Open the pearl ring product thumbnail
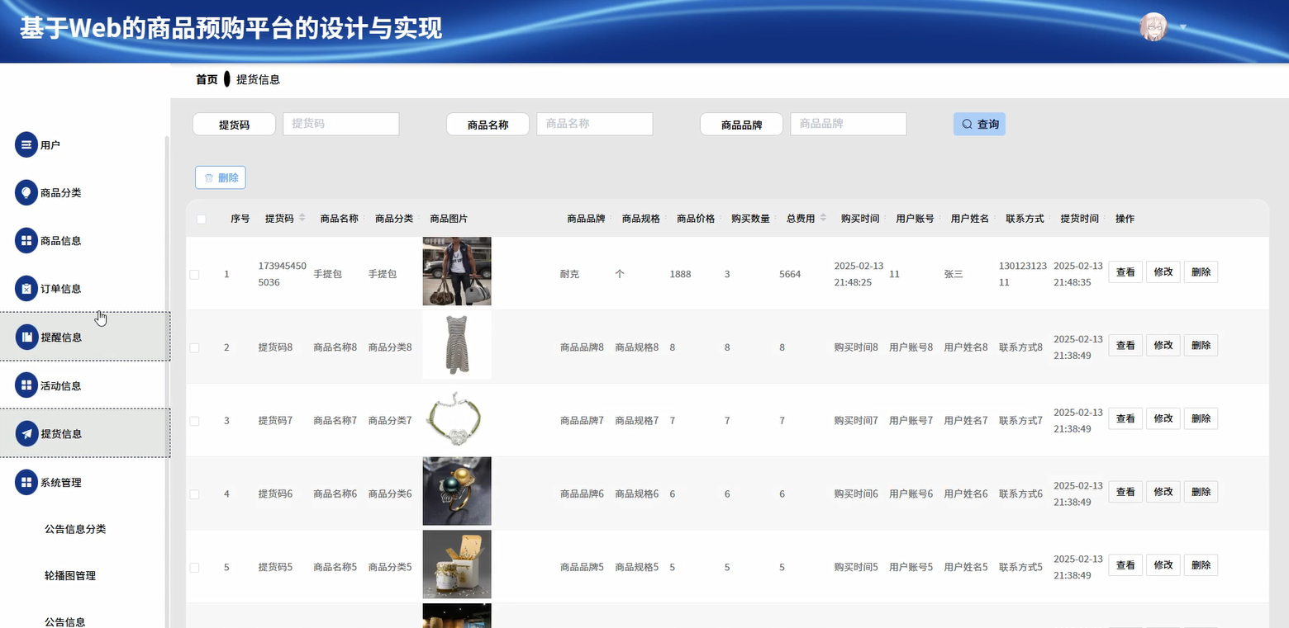Viewport: 1289px width, 628px height. (x=457, y=492)
